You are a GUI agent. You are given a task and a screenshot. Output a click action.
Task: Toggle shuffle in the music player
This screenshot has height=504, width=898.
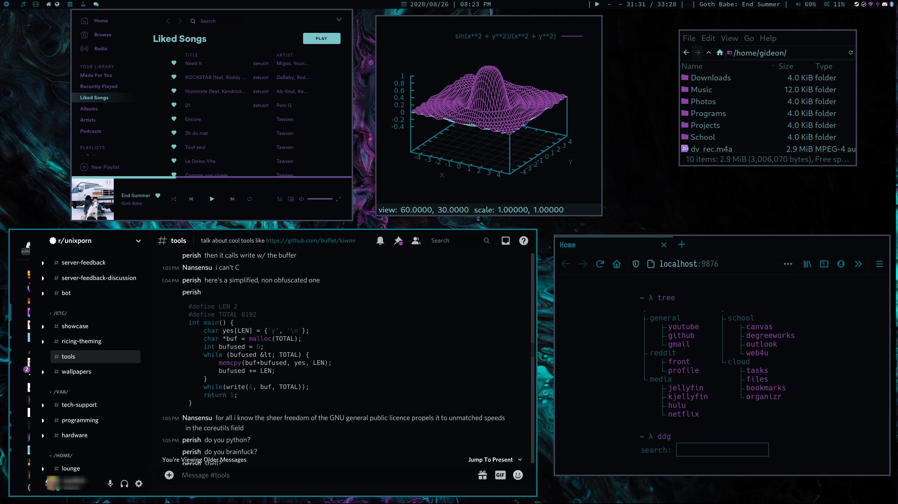click(x=174, y=199)
